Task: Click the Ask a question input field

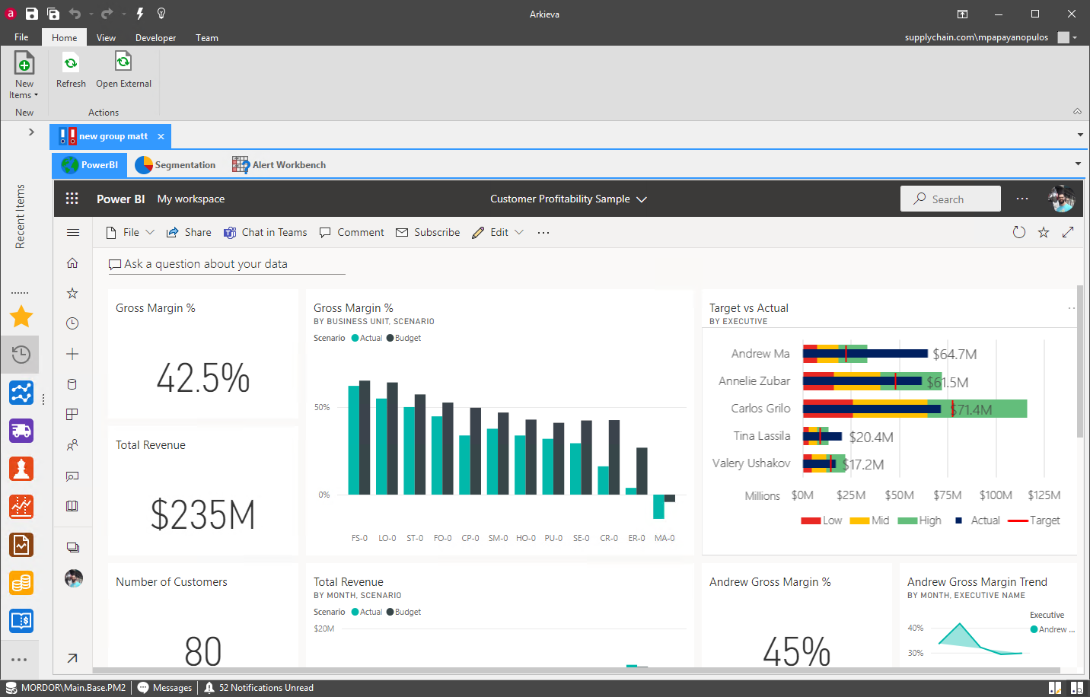Action: tap(227, 264)
